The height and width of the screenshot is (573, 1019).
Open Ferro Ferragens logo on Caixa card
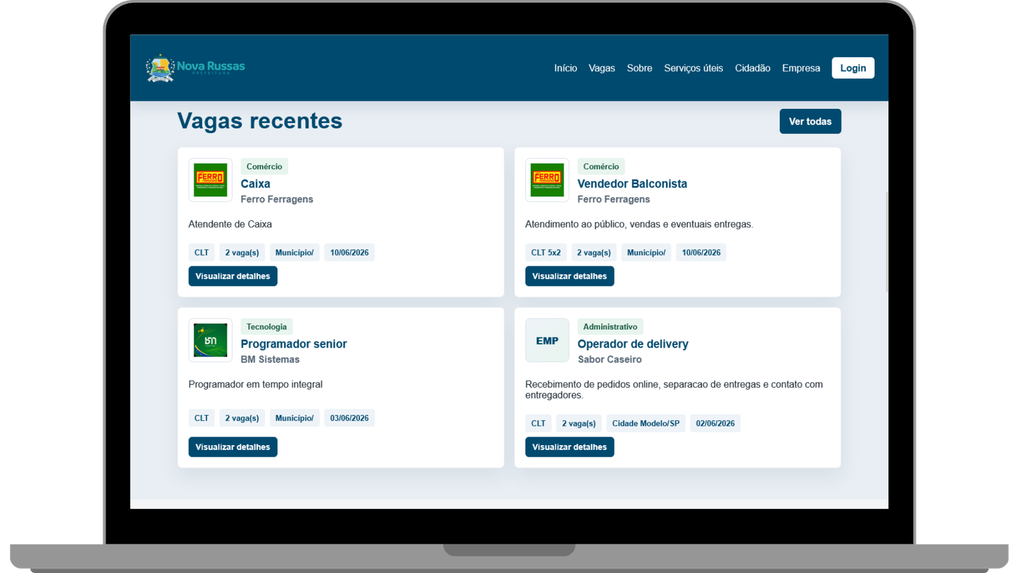[210, 180]
